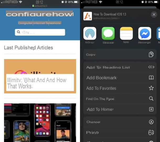Tap the markup icon in Change row
160x142 pixels.
151,122
